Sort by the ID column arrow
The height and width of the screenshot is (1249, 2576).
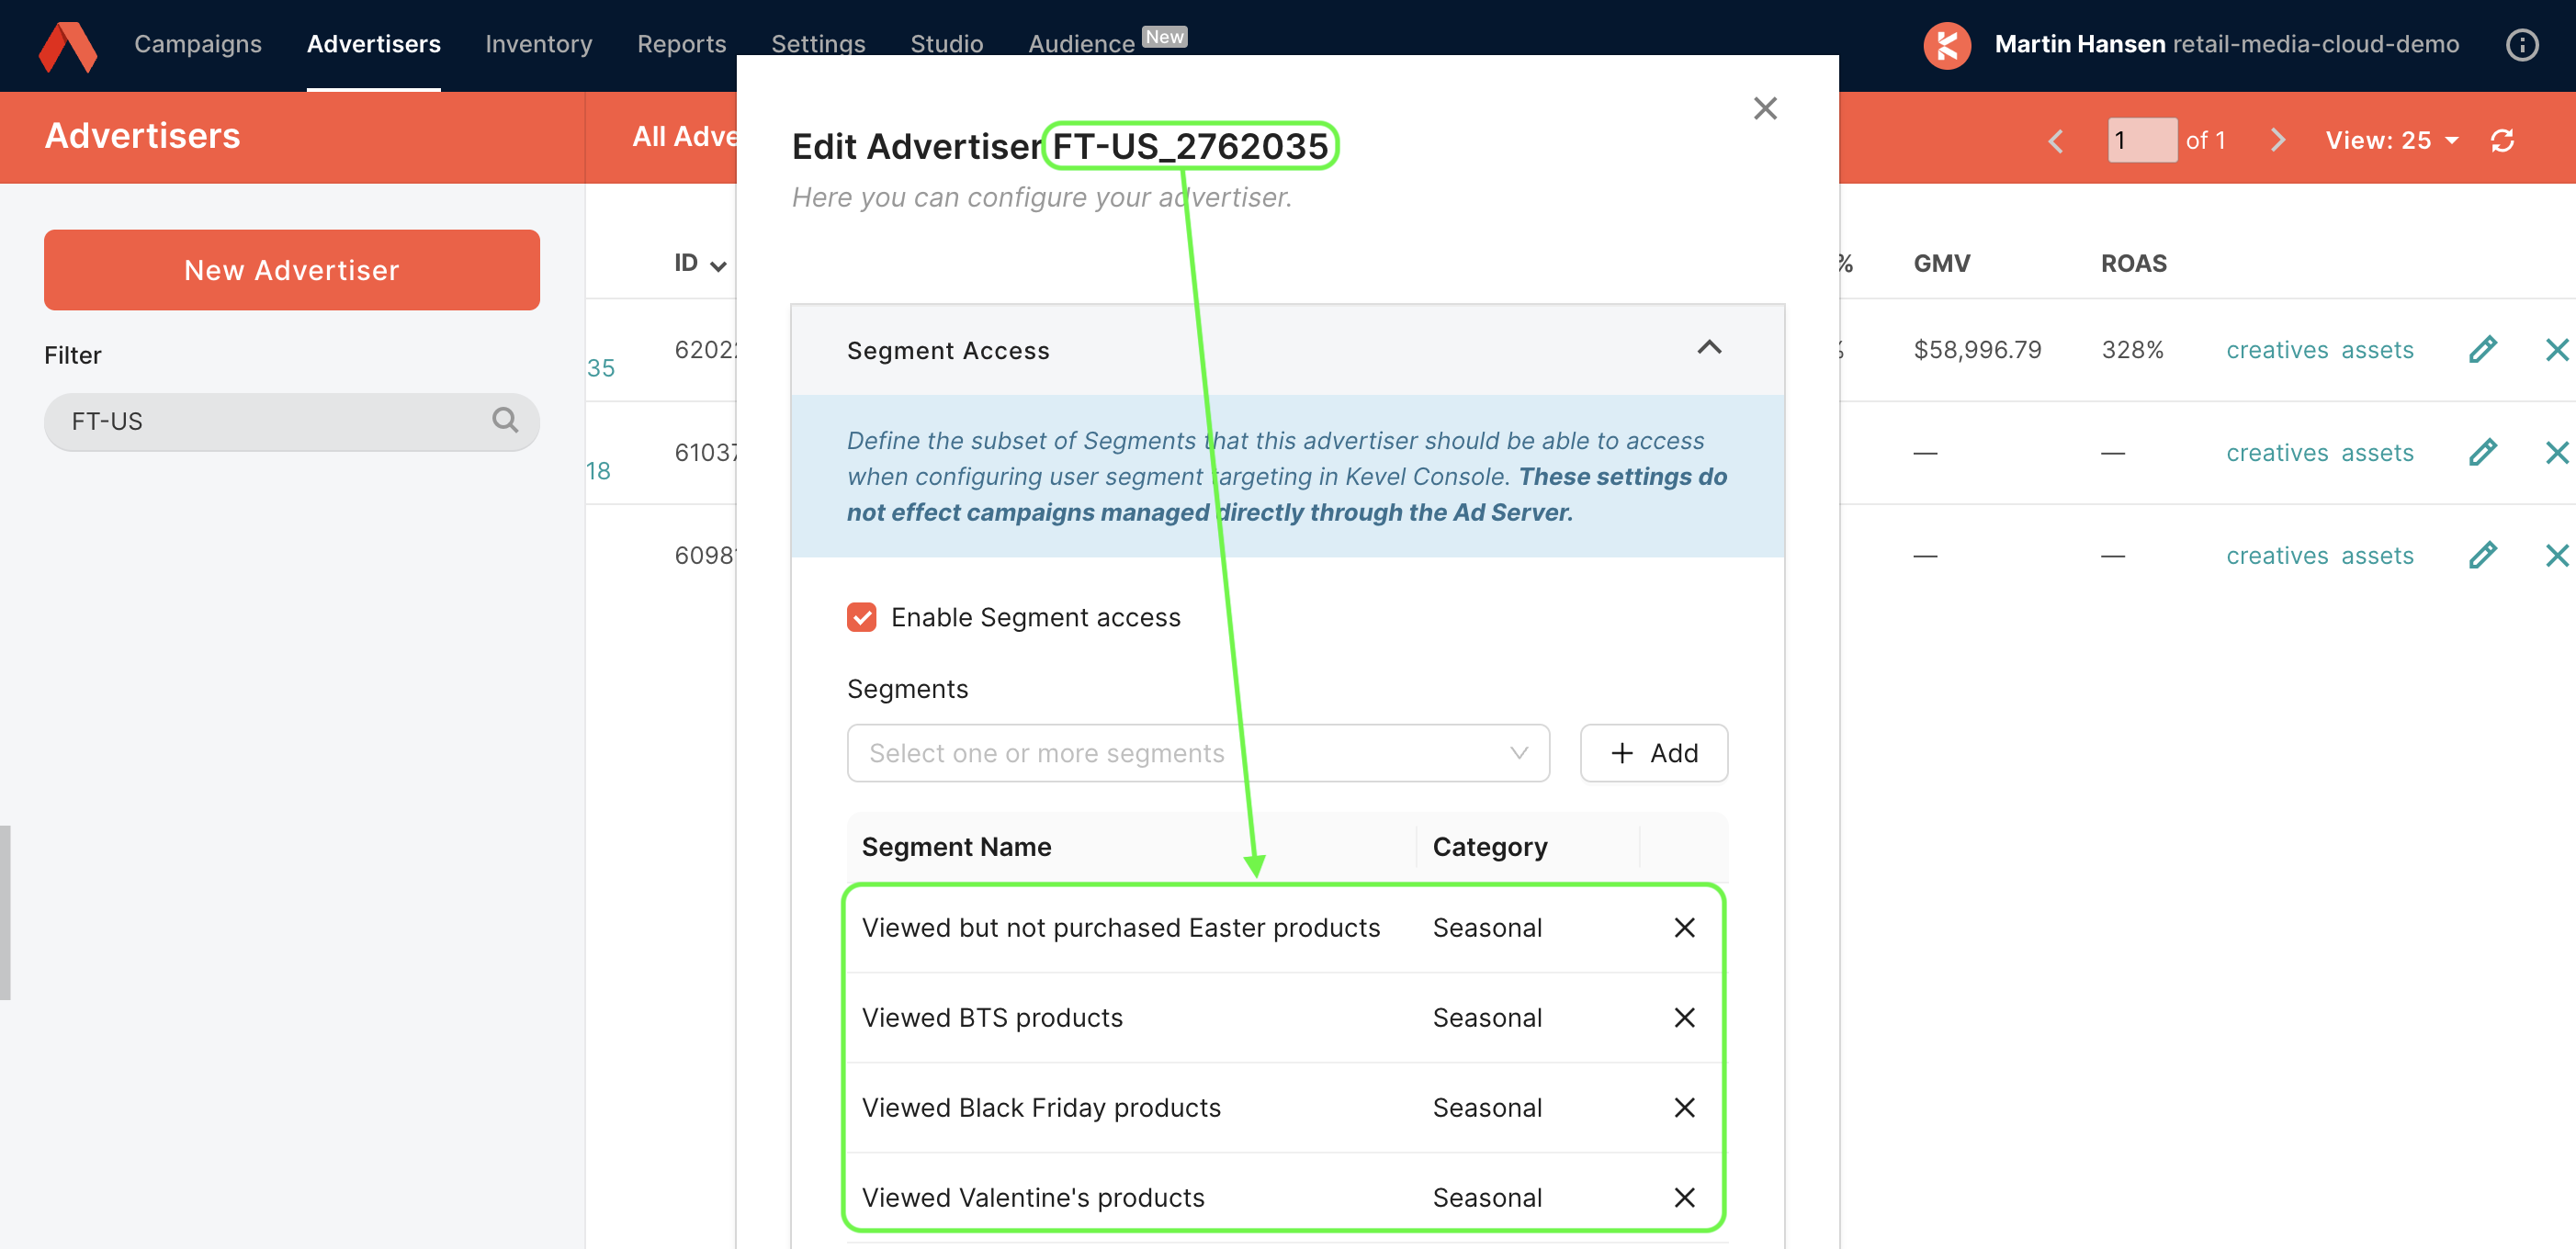pos(718,265)
